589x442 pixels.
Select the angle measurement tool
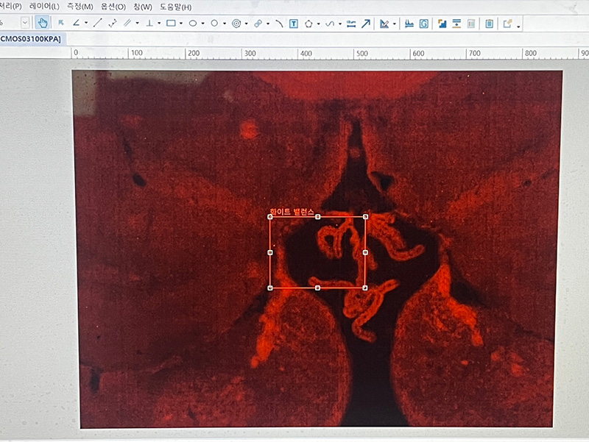click(77, 24)
